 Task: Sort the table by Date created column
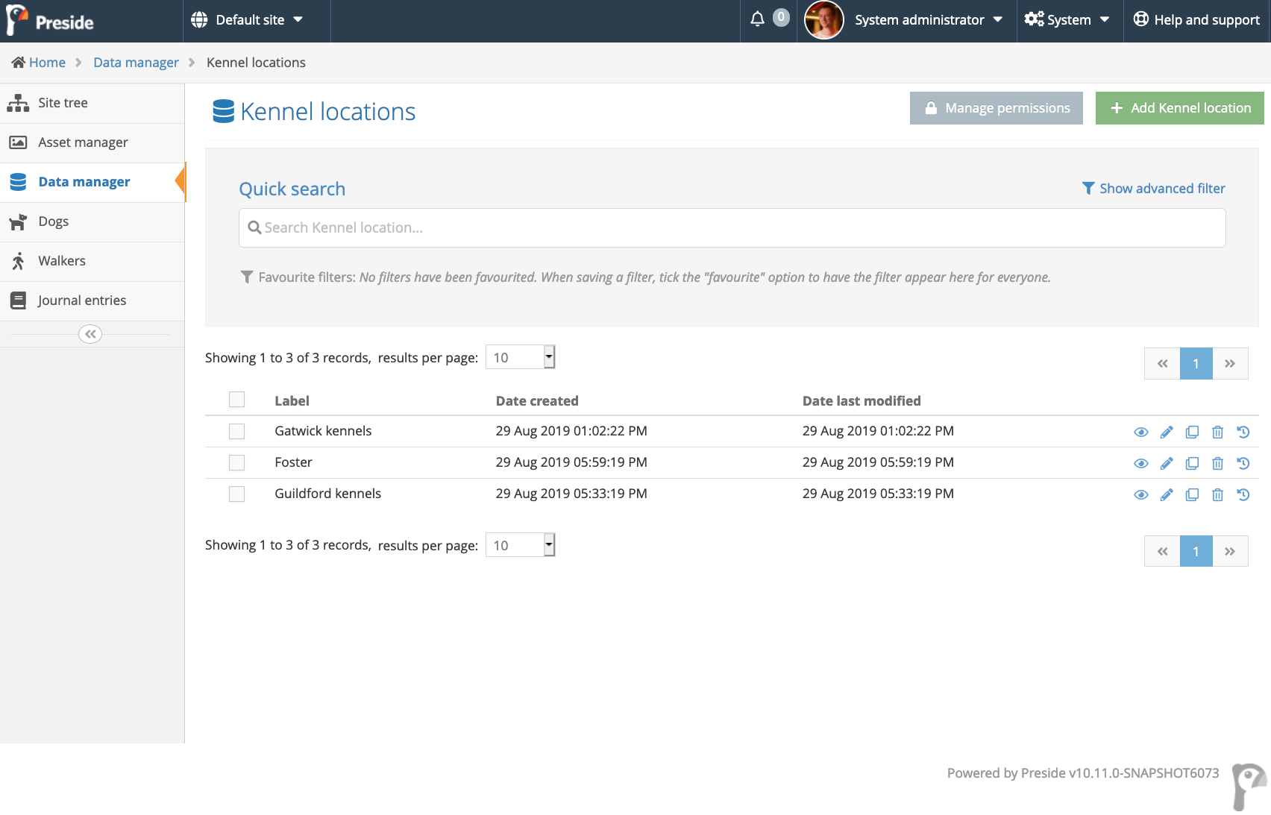click(x=537, y=400)
